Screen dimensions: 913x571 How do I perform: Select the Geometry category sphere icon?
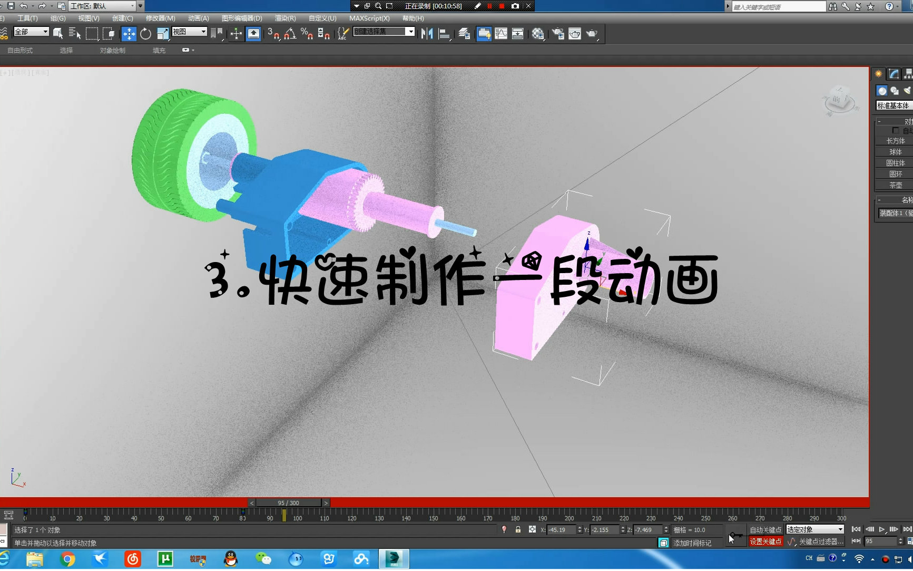(x=882, y=91)
